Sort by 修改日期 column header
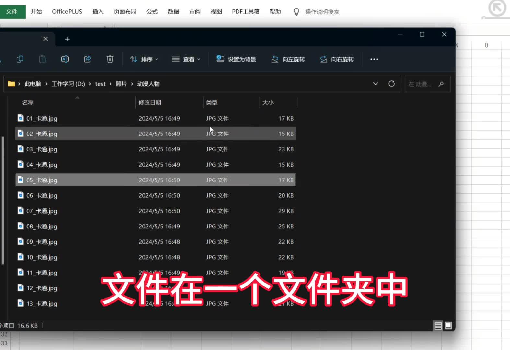Screen dimensions: 510x350 click(x=150, y=103)
